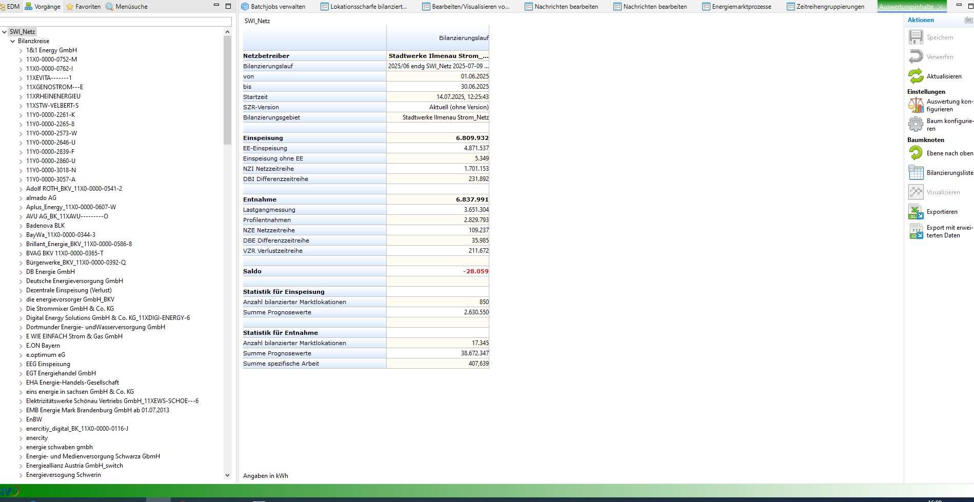Open the Energiemarktprozesse tab
974x502 pixels.
click(741, 7)
